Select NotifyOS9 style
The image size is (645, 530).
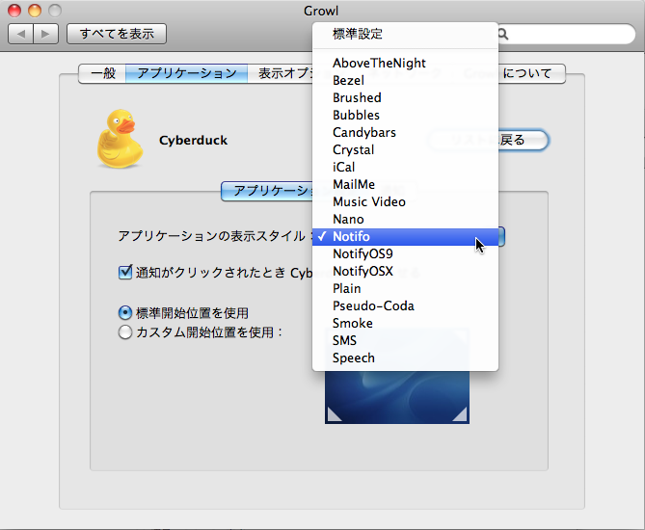pos(405,253)
